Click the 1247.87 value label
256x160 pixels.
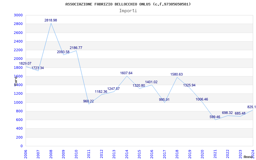pos(114,89)
